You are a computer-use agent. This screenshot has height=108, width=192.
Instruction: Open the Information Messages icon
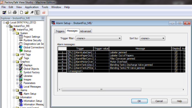pyautogui.click(x=21, y=104)
